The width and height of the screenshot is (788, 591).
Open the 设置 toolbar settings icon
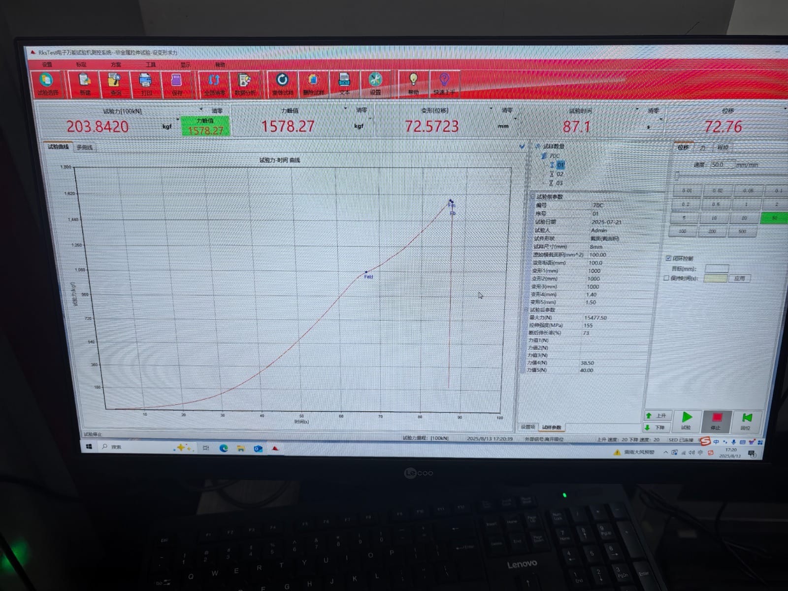(x=375, y=83)
